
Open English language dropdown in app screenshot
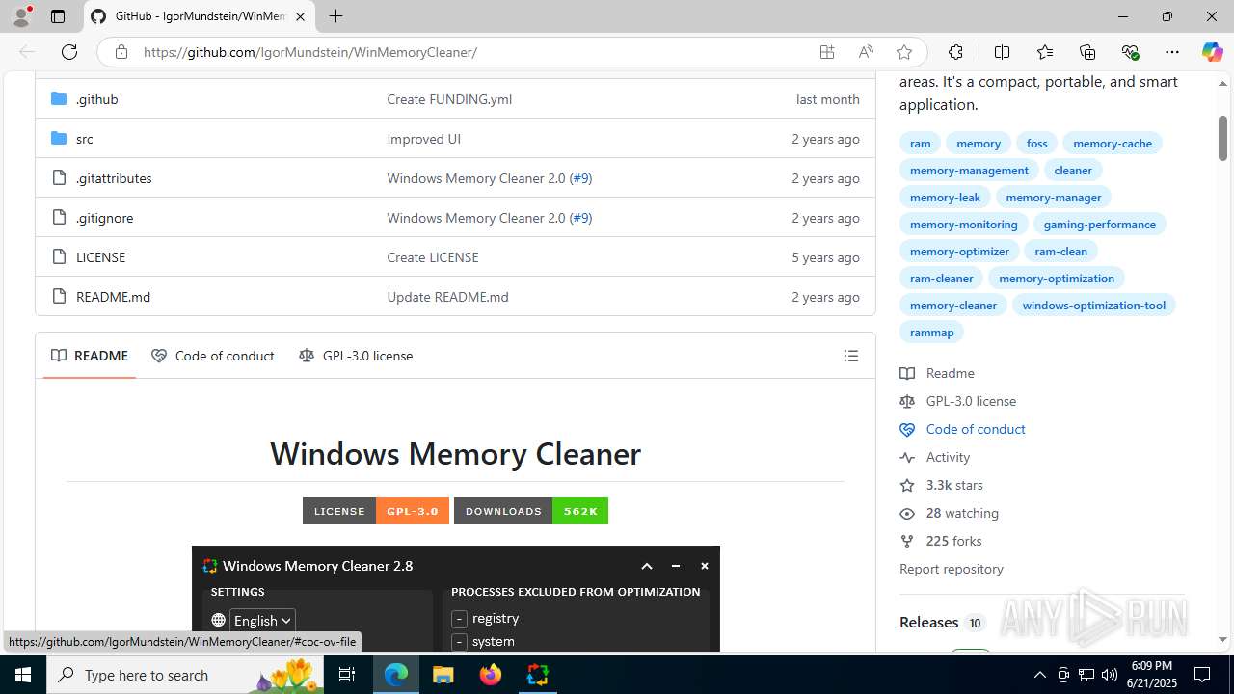click(262, 621)
